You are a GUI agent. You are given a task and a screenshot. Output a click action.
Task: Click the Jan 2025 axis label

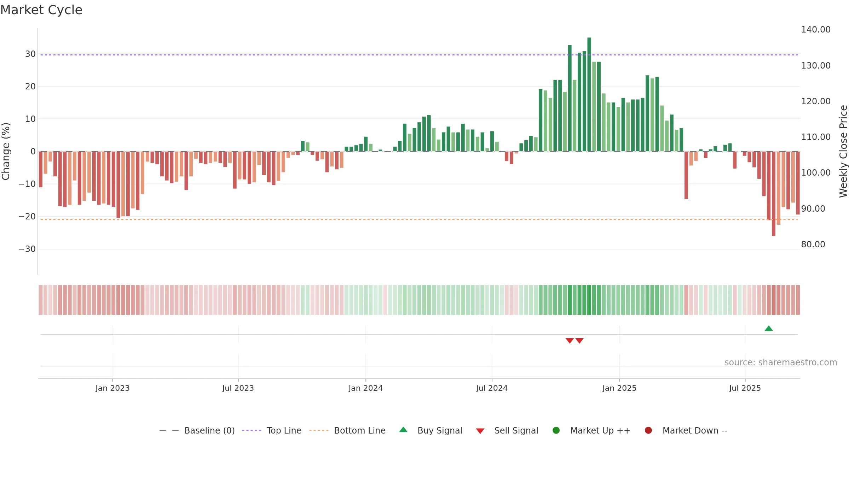coord(619,388)
